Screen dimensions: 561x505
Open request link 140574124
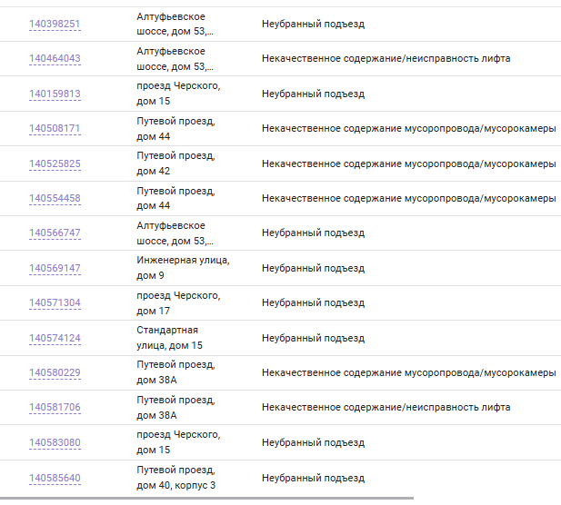click(55, 338)
